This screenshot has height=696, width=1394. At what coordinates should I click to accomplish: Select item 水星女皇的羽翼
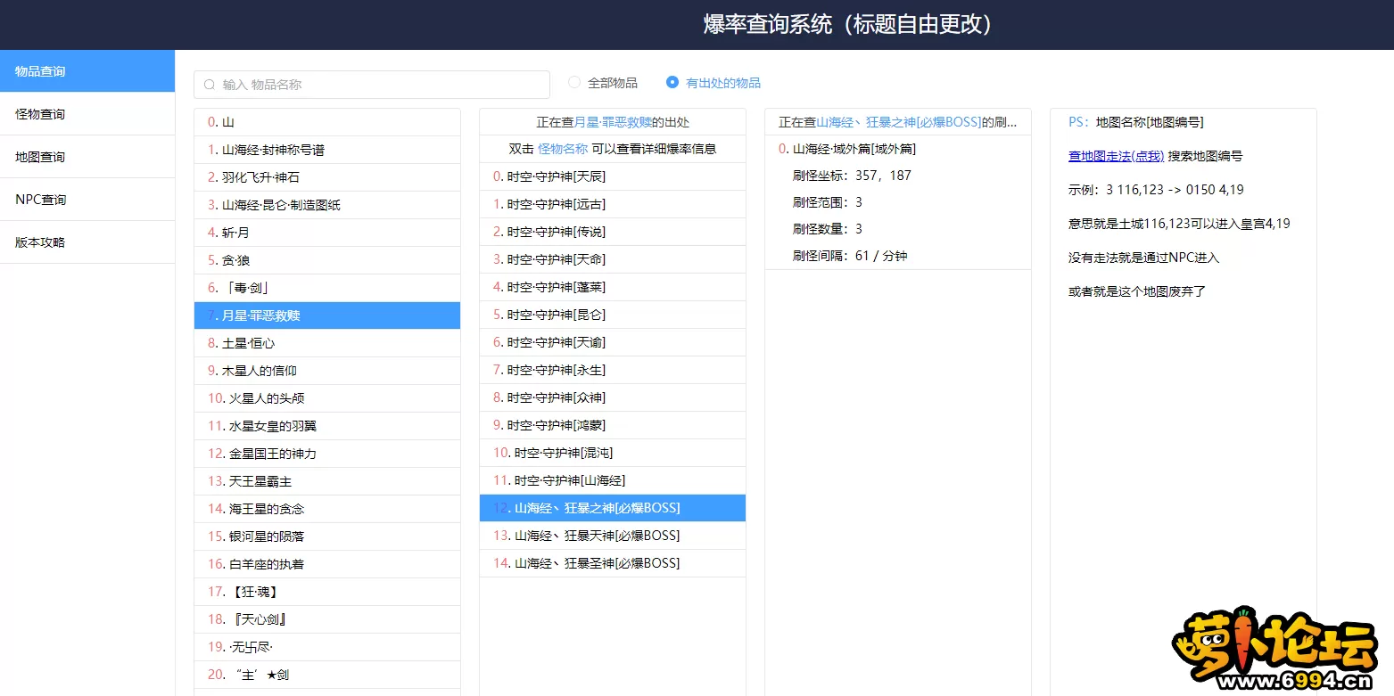(327, 426)
